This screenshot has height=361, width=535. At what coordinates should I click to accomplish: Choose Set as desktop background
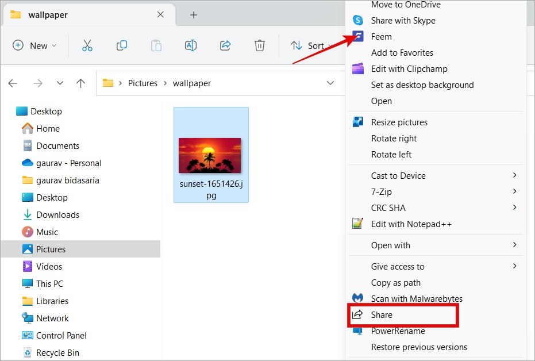click(x=422, y=85)
